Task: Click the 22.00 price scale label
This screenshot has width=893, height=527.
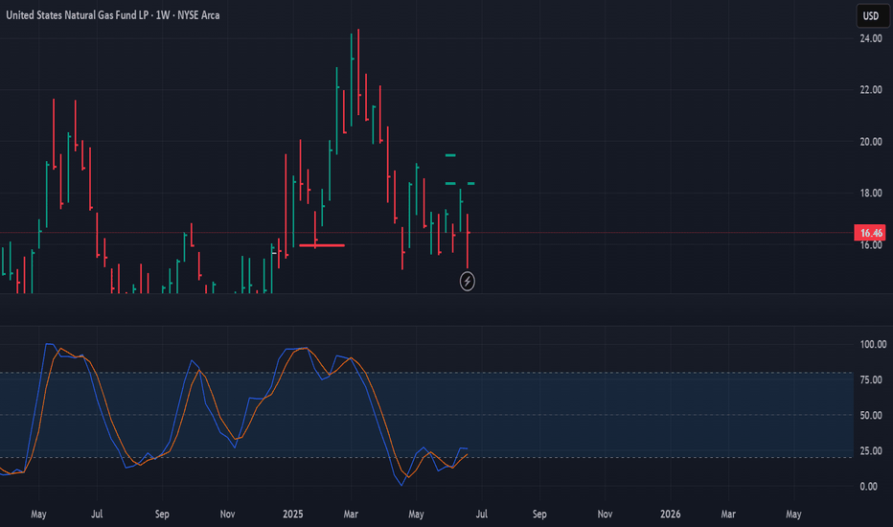Action: click(x=871, y=89)
